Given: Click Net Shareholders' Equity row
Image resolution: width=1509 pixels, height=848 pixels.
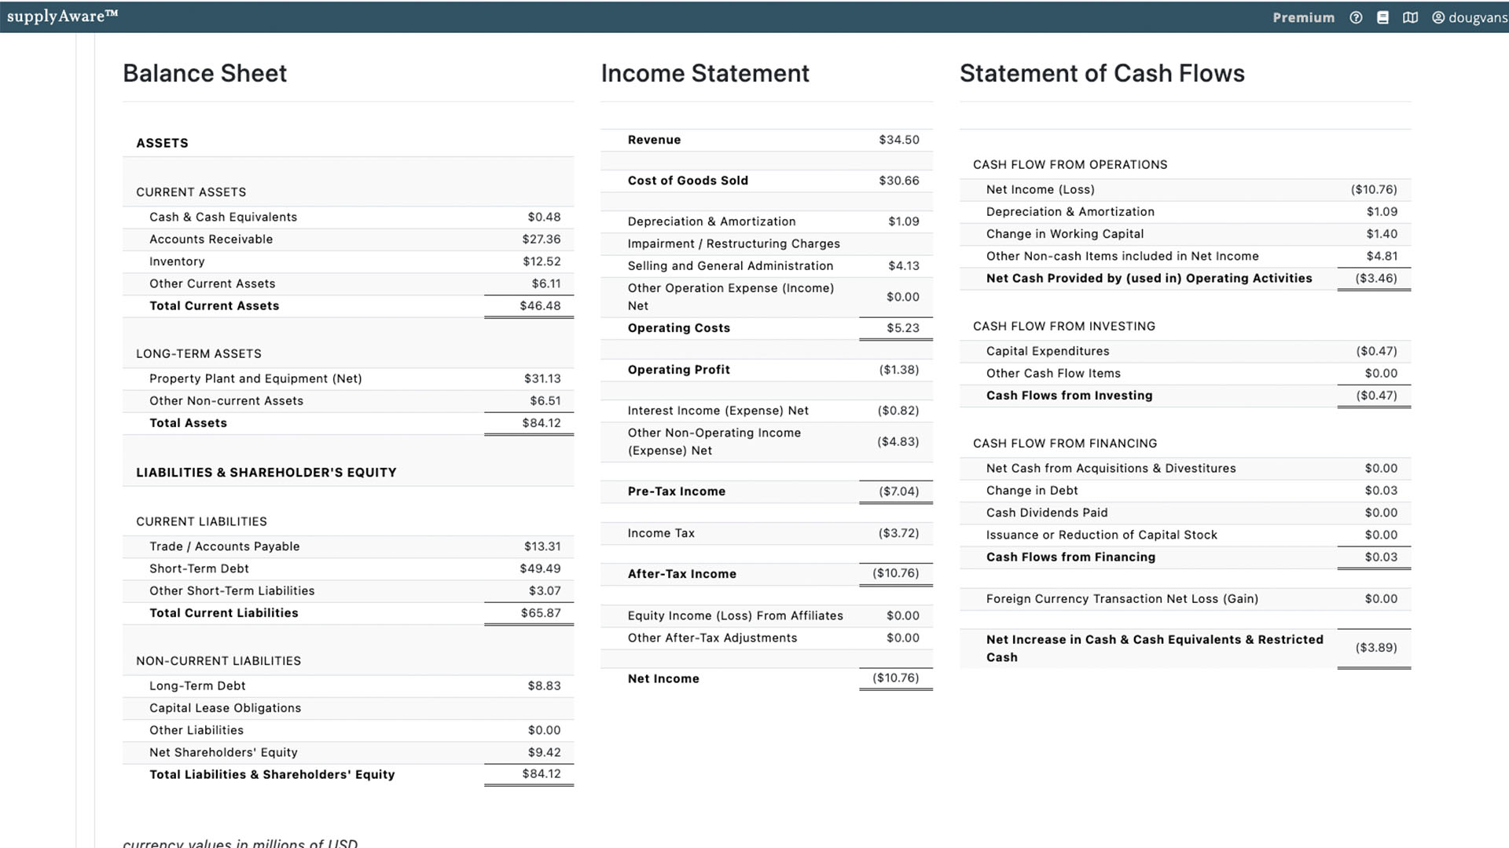Looking at the screenshot, I should click(x=223, y=752).
